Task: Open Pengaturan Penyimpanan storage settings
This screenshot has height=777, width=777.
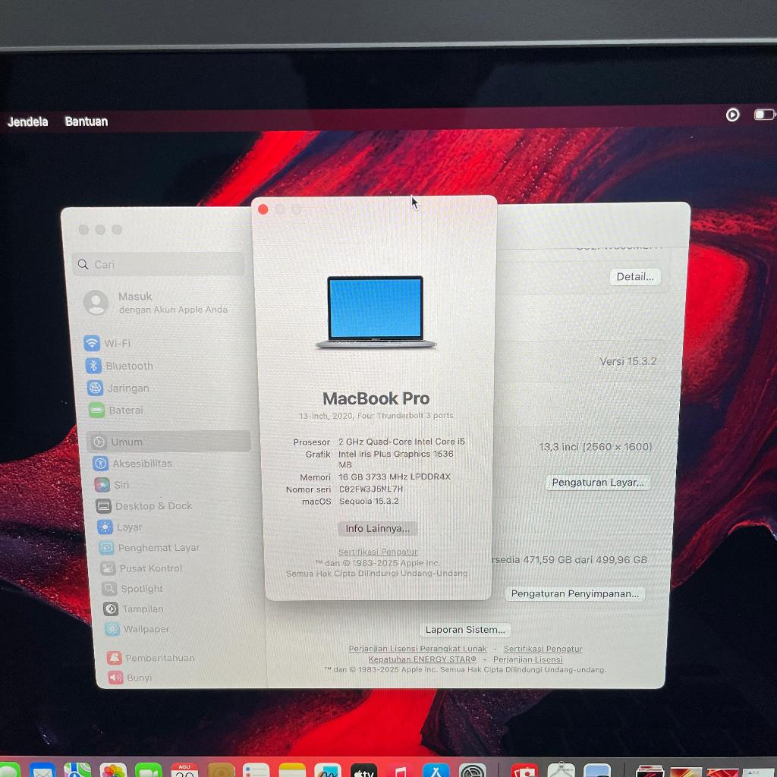Action: click(574, 593)
